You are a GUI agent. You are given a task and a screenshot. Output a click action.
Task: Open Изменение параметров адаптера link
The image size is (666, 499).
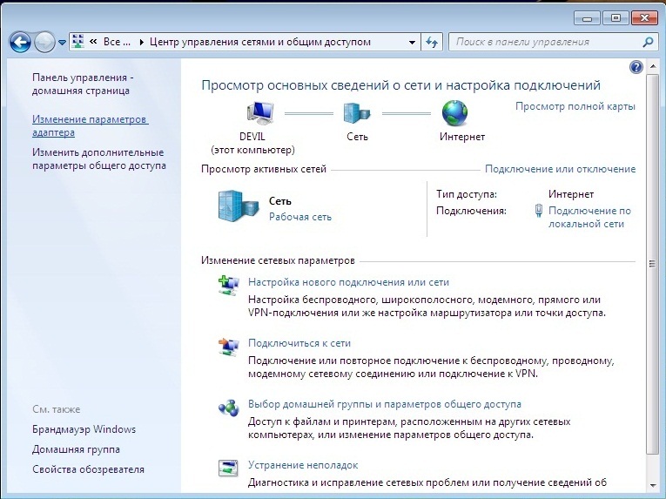point(90,125)
